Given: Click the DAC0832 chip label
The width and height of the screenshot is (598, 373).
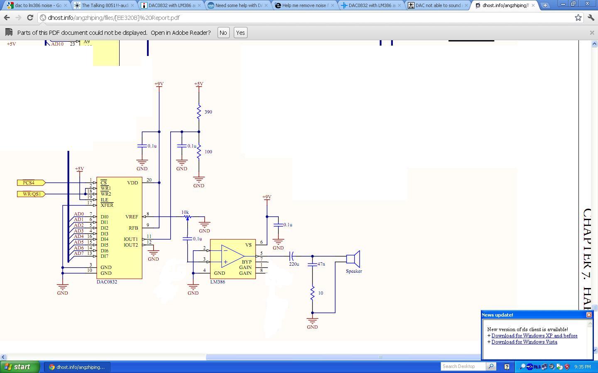Looking at the screenshot, I should [x=107, y=282].
